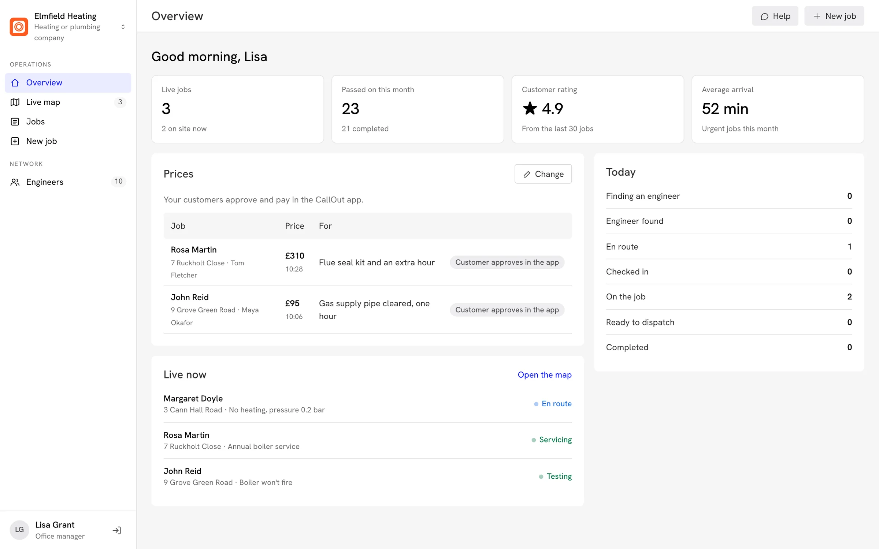879x549 pixels.
Task: Expand the company switcher chevron
Action: click(123, 27)
